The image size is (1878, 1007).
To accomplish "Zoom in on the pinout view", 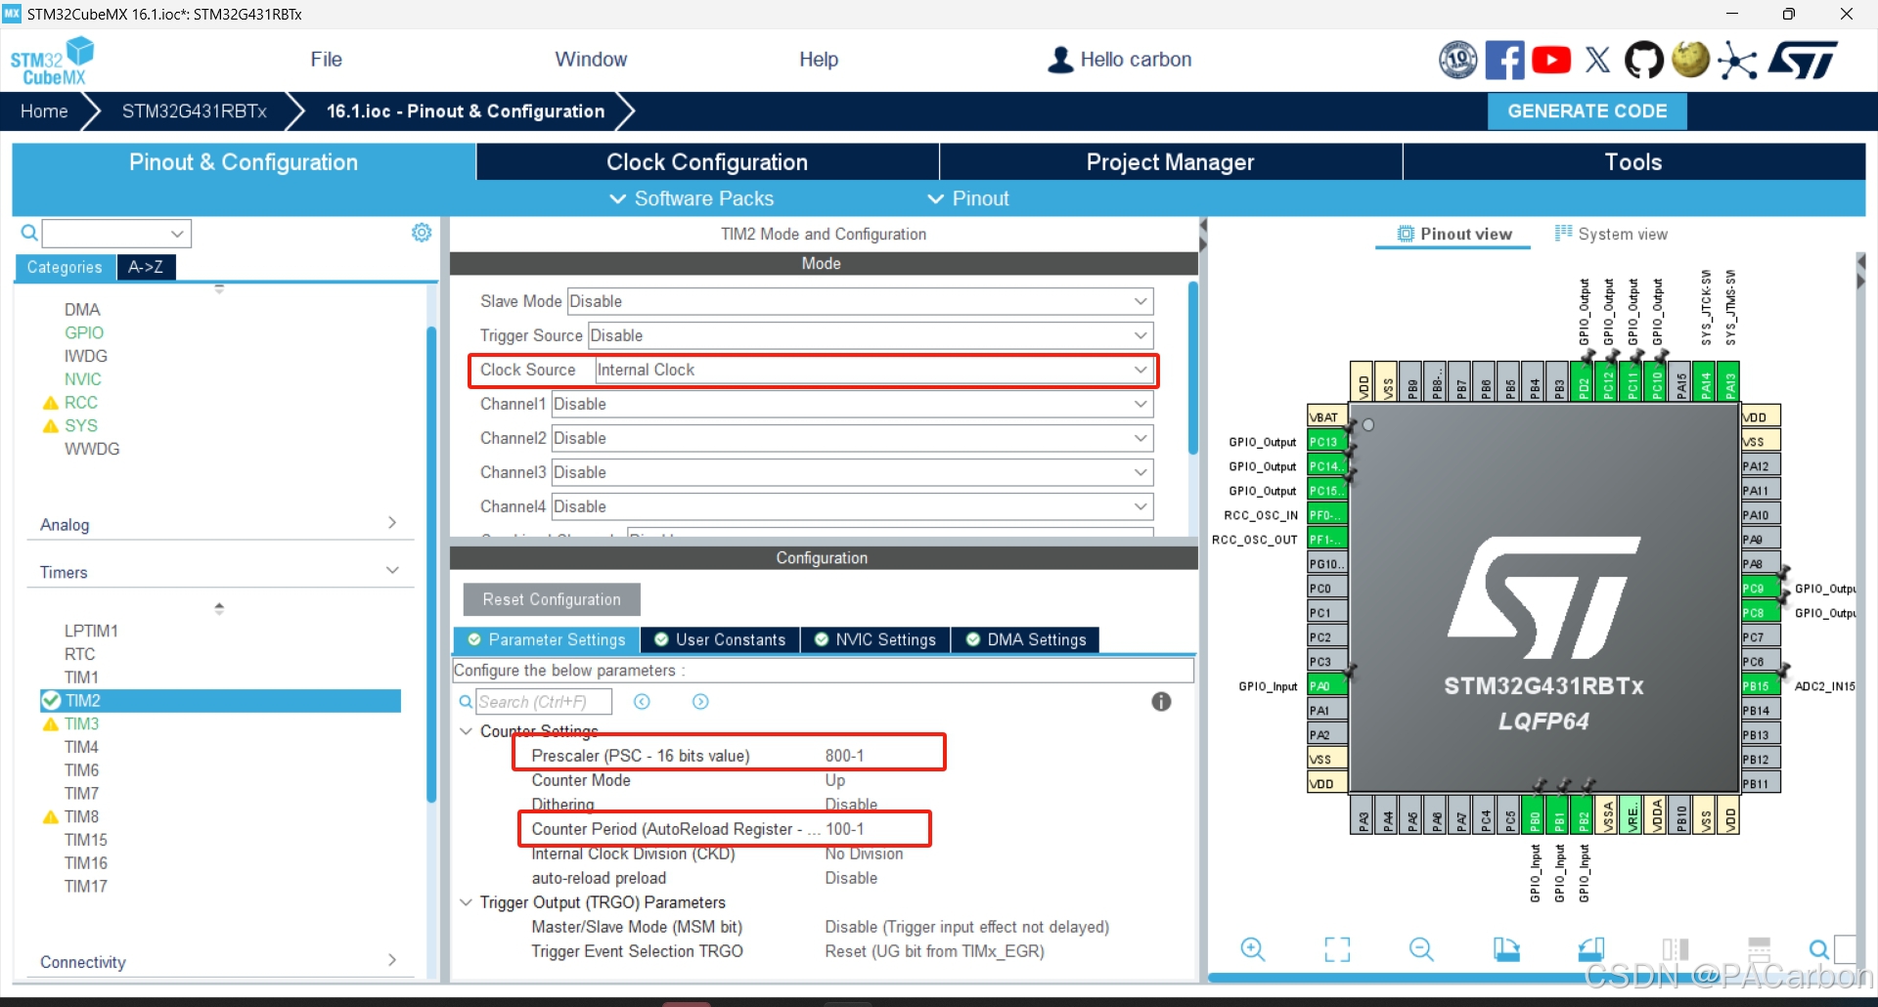I will [x=1252, y=948].
